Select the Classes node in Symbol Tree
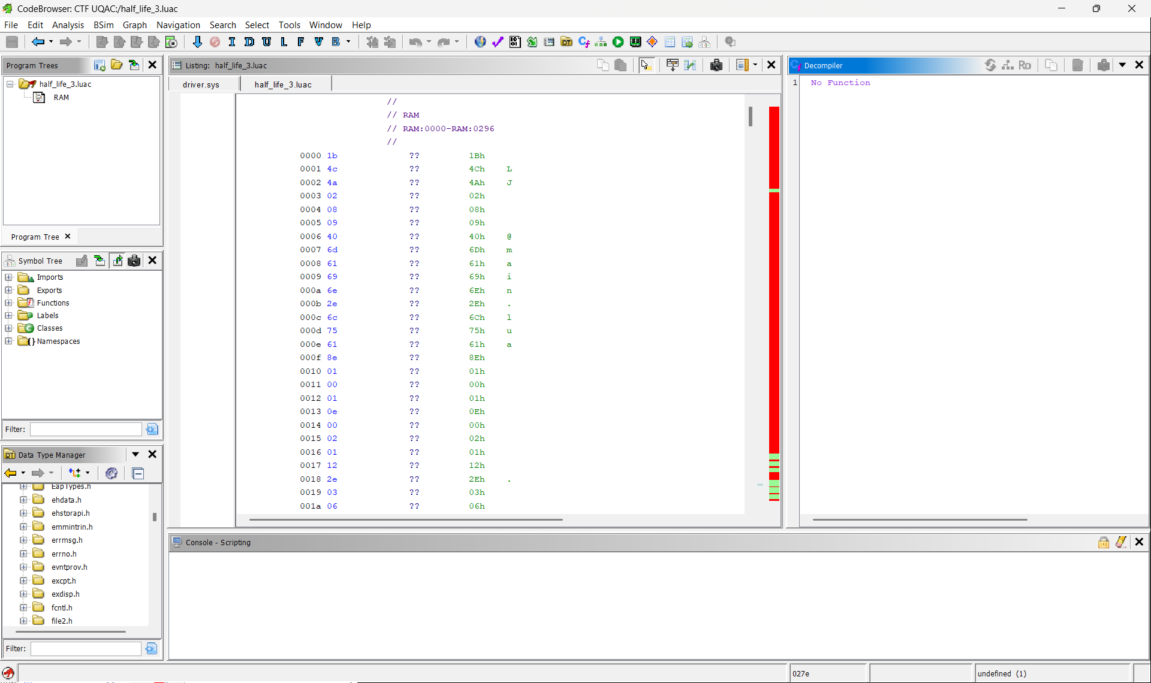The width and height of the screenshot is (1151, 683). (x=50, y=328)
